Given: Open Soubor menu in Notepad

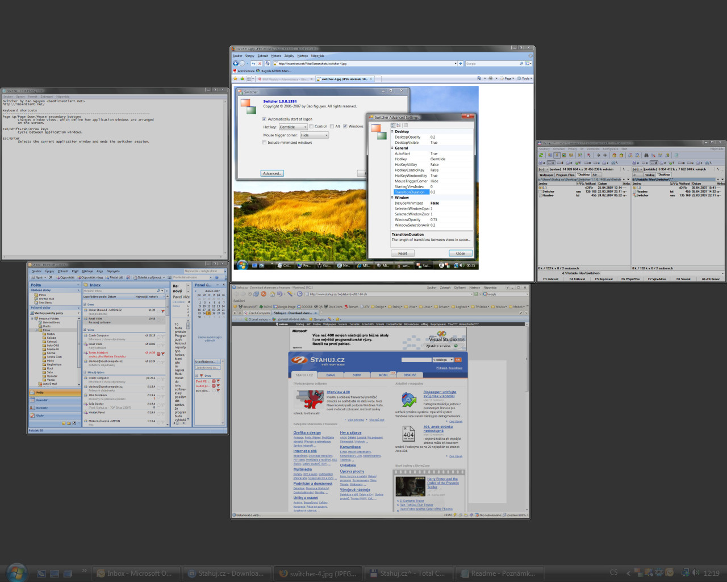Looking at the screenshot, I should tap(9, 97).
